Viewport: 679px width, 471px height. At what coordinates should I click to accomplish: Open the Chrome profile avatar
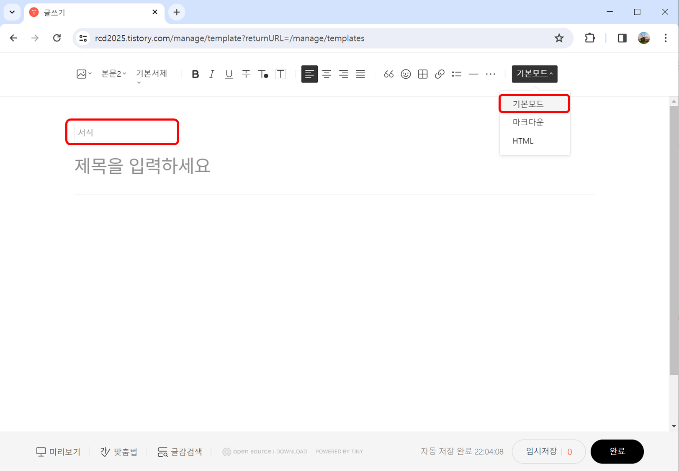tap(644, 38)
